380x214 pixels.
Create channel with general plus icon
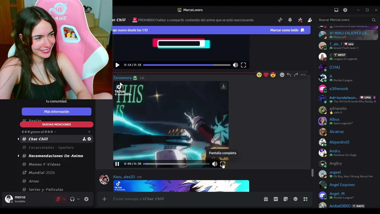[89, 132]
